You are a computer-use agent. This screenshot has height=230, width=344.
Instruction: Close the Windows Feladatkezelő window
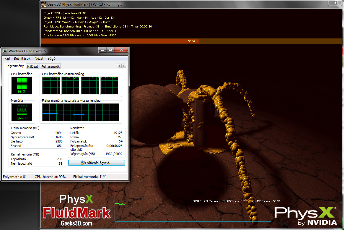tap(121, 50)
